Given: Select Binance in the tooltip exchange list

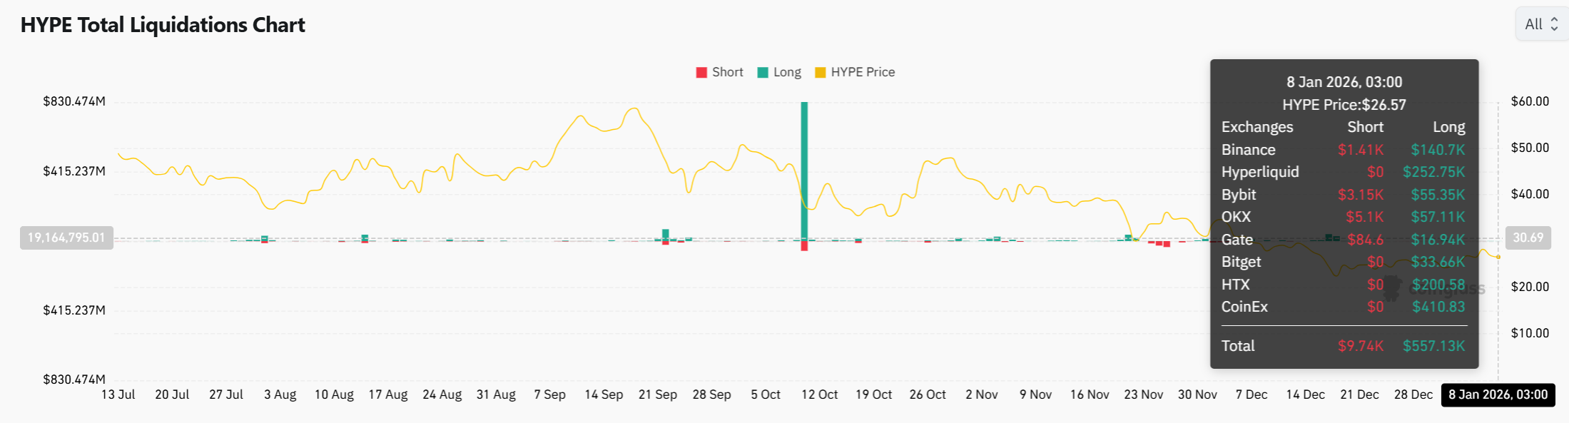Looking at the screenshot, I should pyautogui.click(x=1248, y=150).
